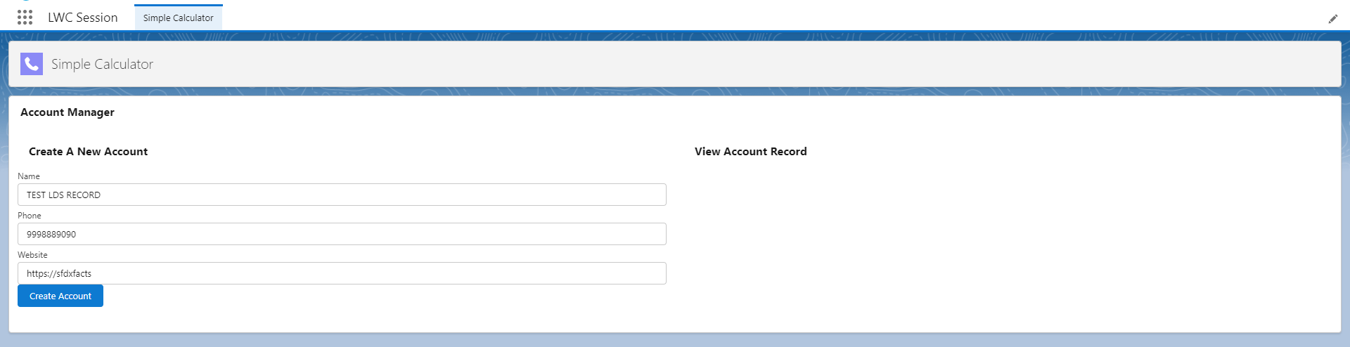Open the App Launcher grid icon
1350x347 pixels.
point(25,18)
